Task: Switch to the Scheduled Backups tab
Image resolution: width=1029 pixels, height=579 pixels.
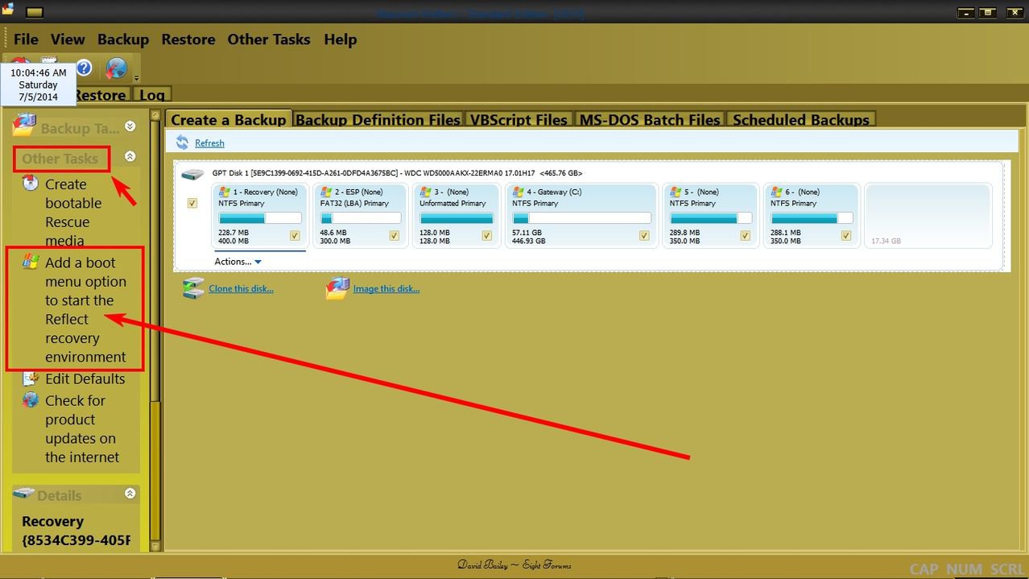Action: point(801,119)
